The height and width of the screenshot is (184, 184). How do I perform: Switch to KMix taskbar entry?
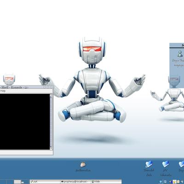click(x=106, y=182)
